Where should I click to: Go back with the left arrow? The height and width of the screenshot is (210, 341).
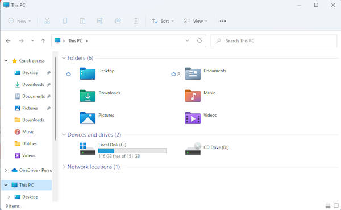click(9, 41)
